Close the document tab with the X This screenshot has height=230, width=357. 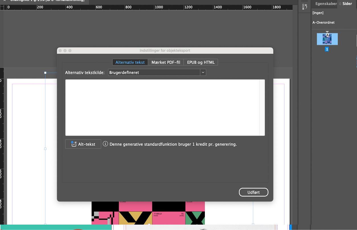pyautogui.click(x=5, y=1)
